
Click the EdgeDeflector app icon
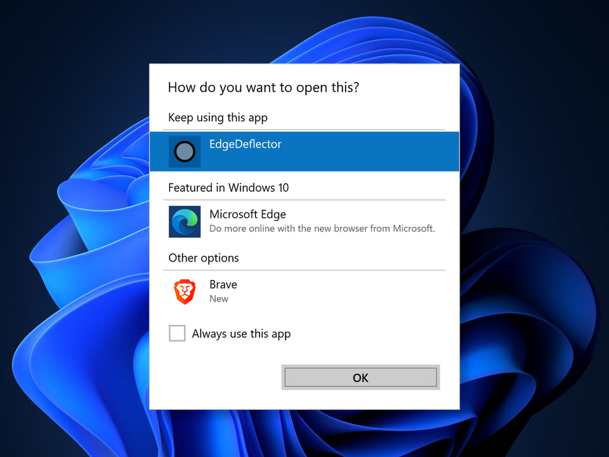[185, 151]
